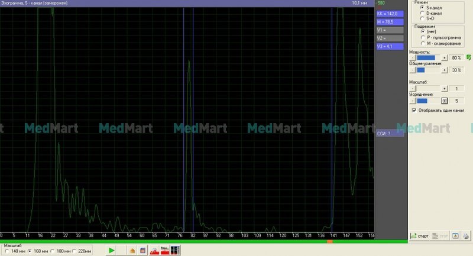Screen dimensions: 473x256
Task: Click the Усреднение value field showing 5
Action: pos(456,101)
